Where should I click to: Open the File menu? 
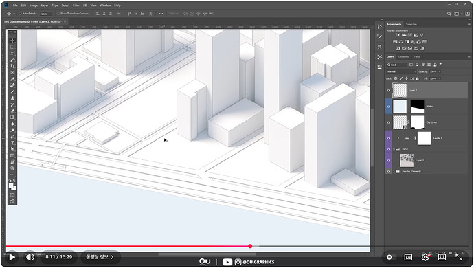(x=15, y=5)
